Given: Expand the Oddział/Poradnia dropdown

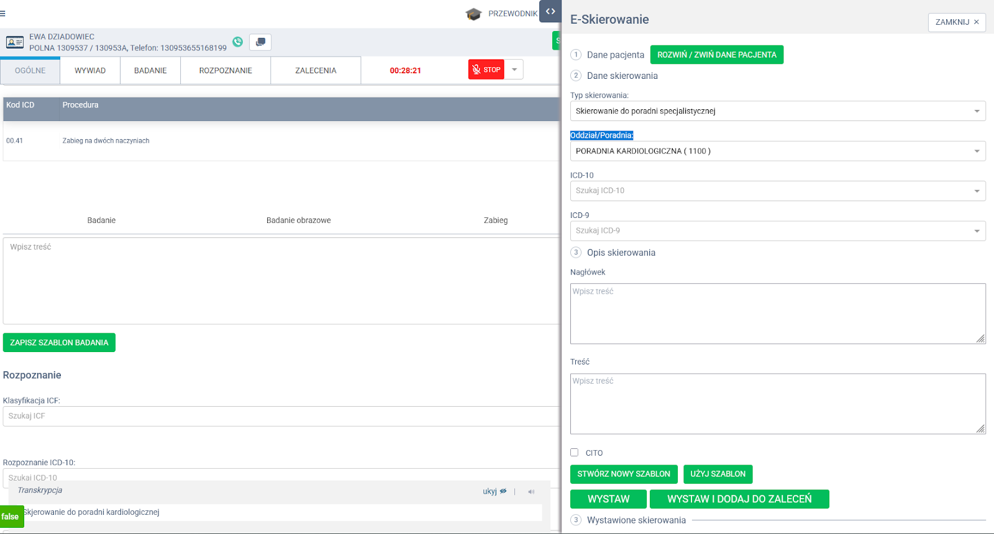Looking at the screenshot, I should point(777,151).
